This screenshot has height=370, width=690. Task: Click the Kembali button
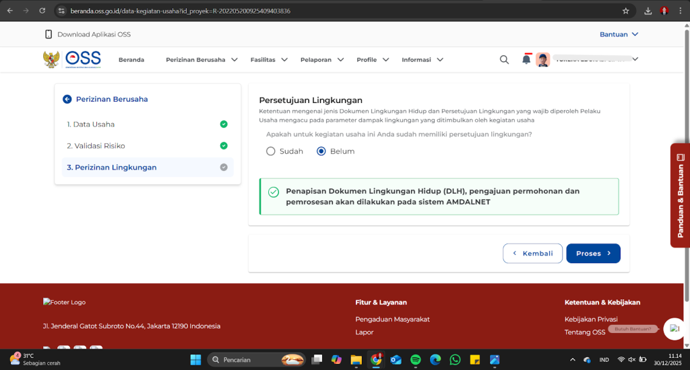tap(532, 254)
